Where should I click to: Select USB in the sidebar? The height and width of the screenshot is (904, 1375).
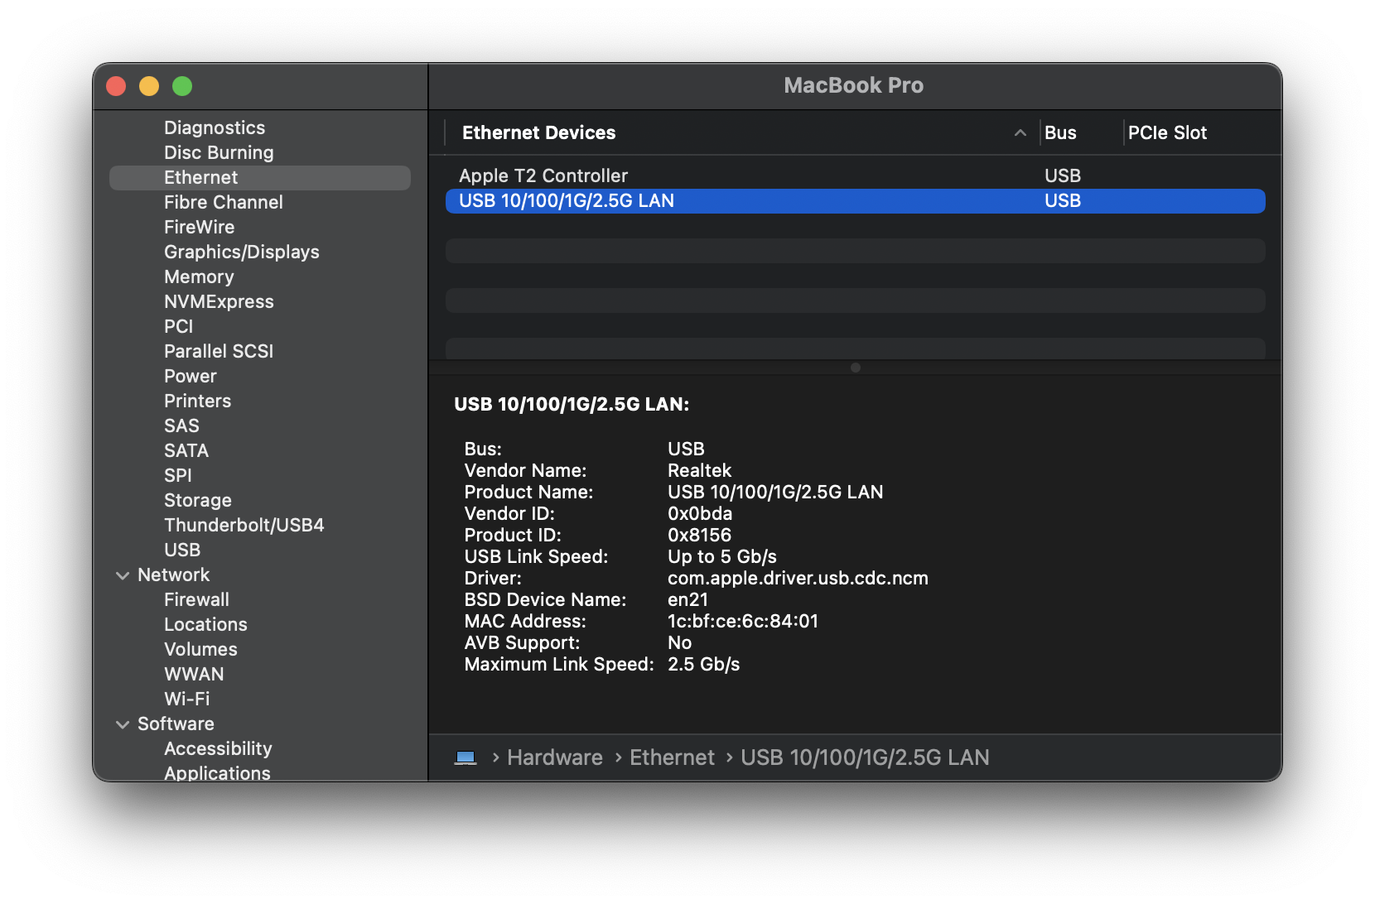click(x=182, y=550)
